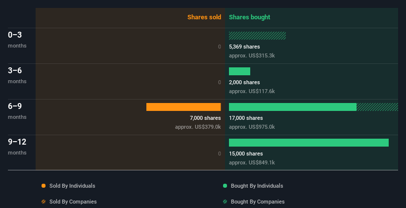Click the approx. US$849.1k amount

point(252,162)
